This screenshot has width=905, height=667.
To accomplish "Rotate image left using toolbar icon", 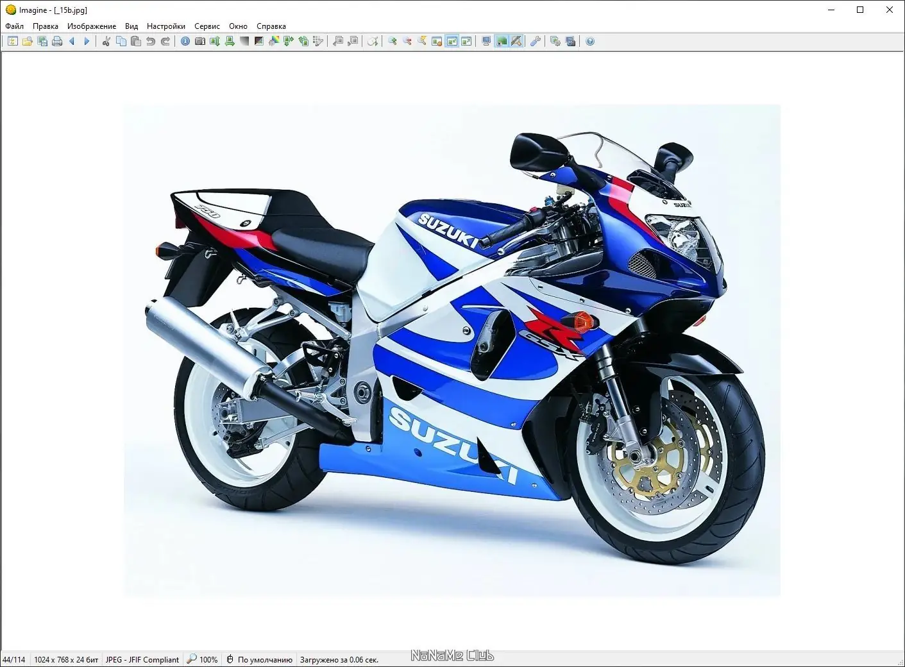I will pyautogui.click(x=289, y=42).
